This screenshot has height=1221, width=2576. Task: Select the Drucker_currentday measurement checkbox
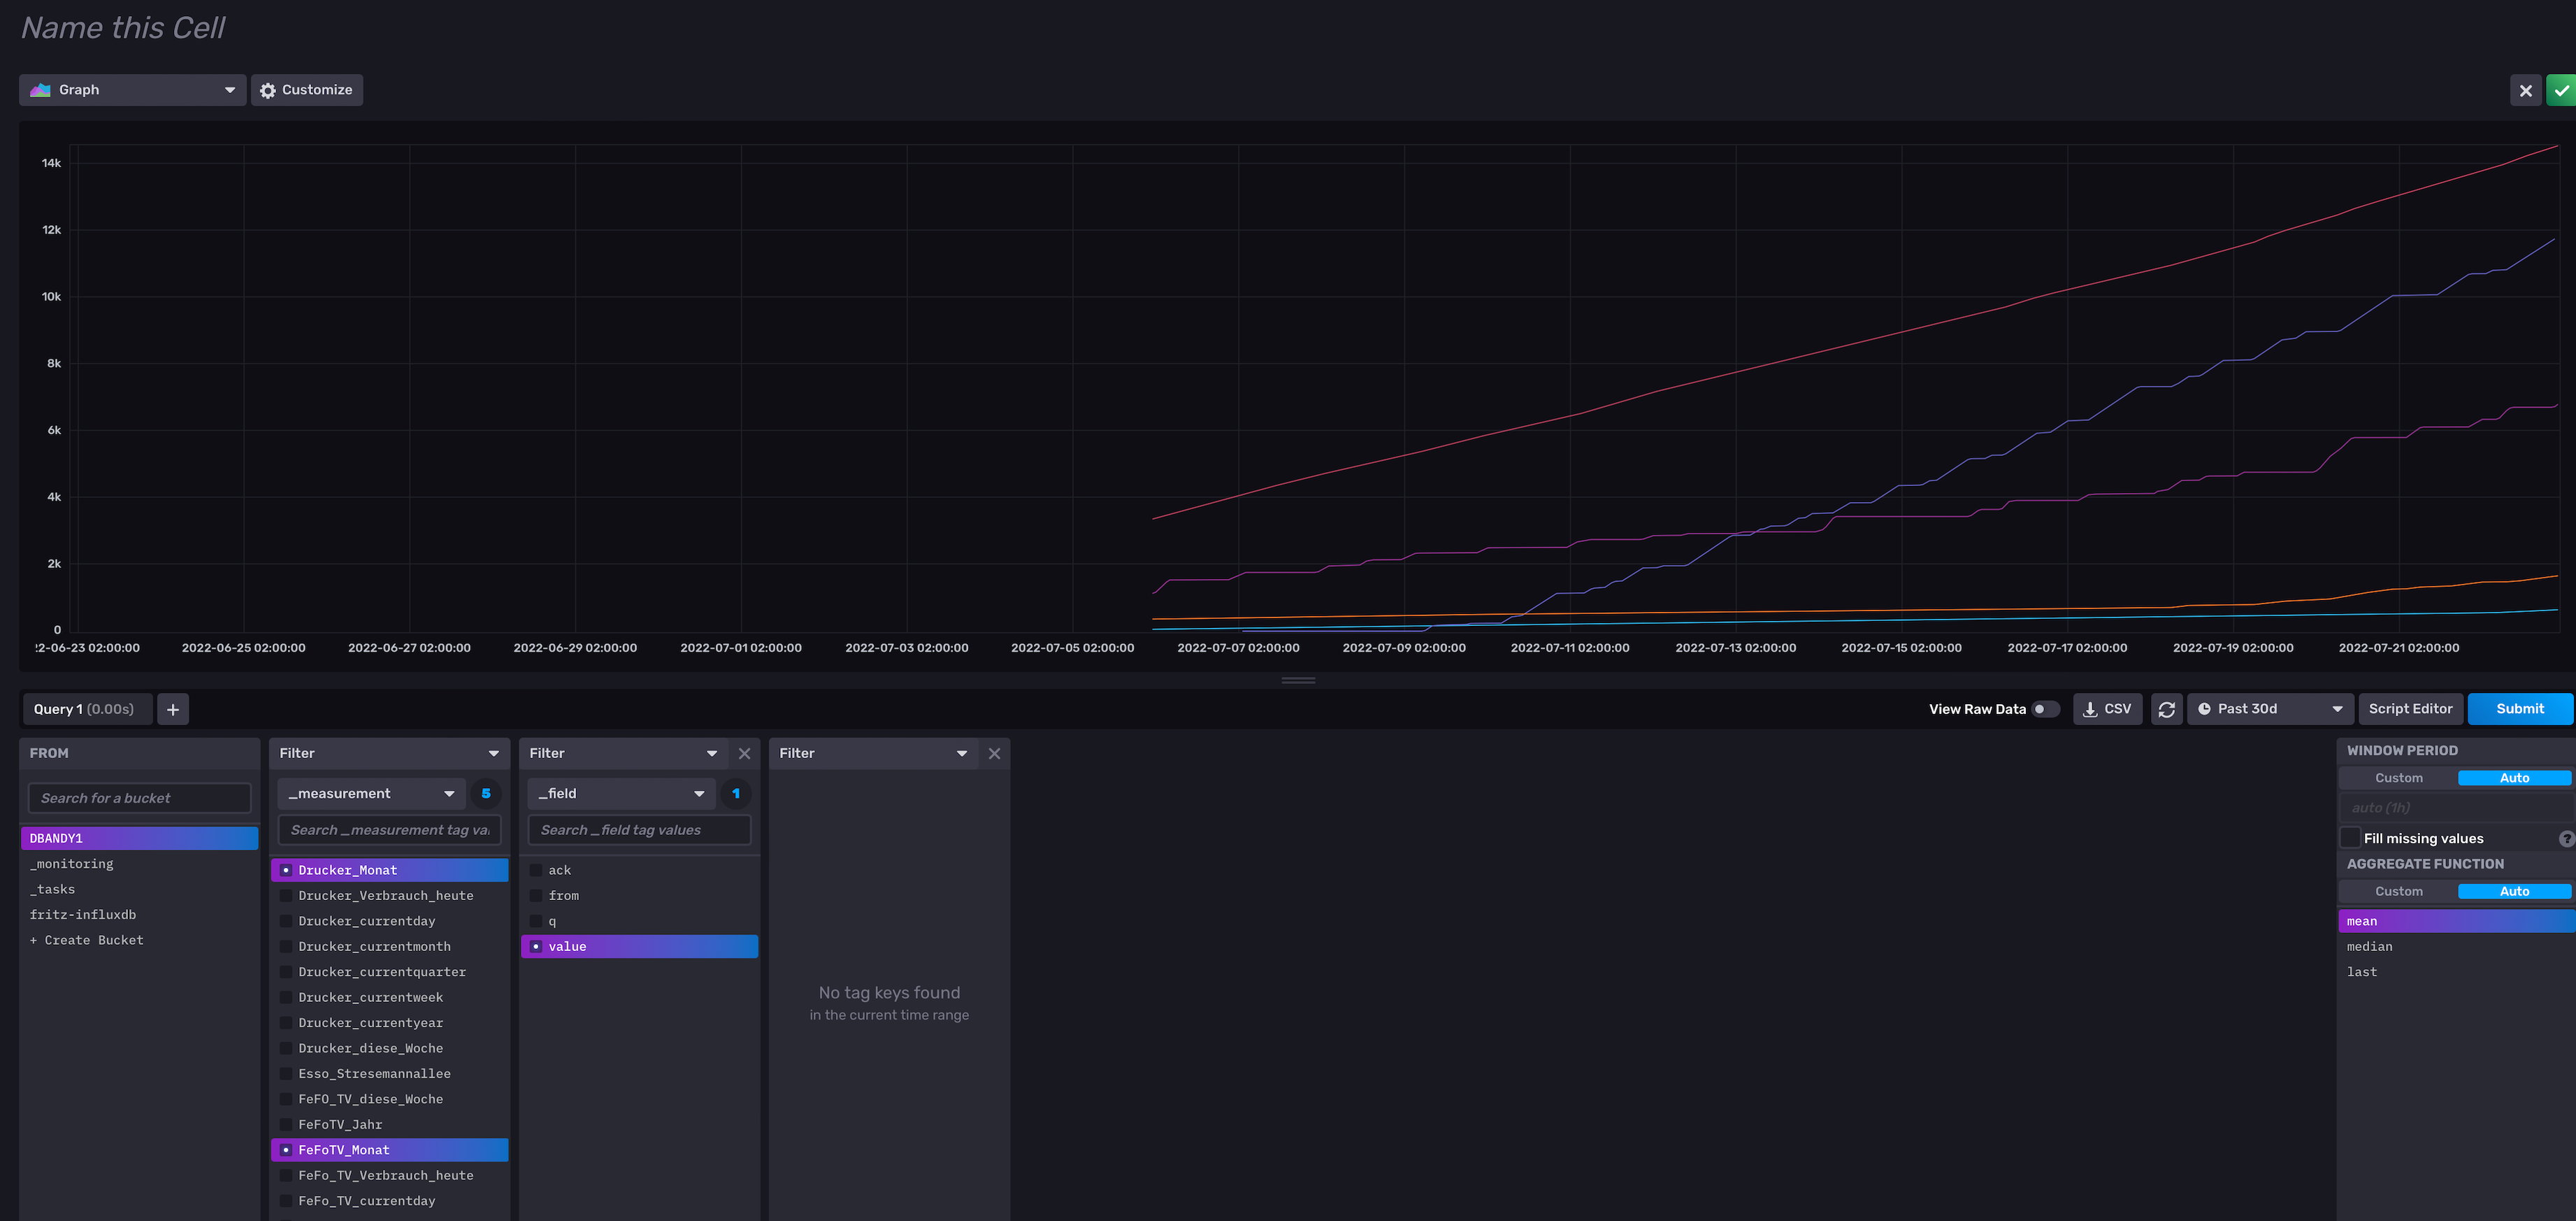pyautogui.click(x=286, y=921)
